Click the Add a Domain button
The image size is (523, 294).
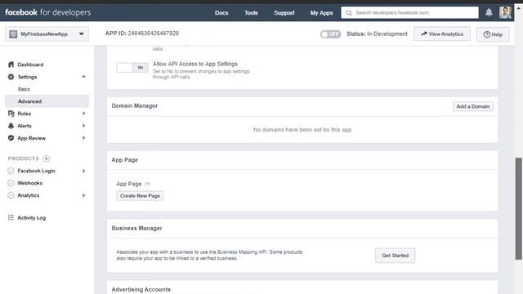tap(473, 106)
